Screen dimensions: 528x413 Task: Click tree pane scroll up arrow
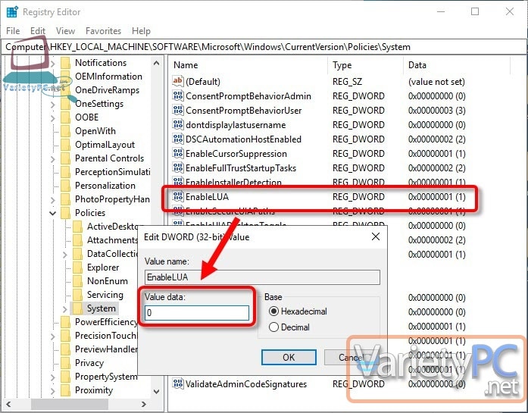coord(156,63)
